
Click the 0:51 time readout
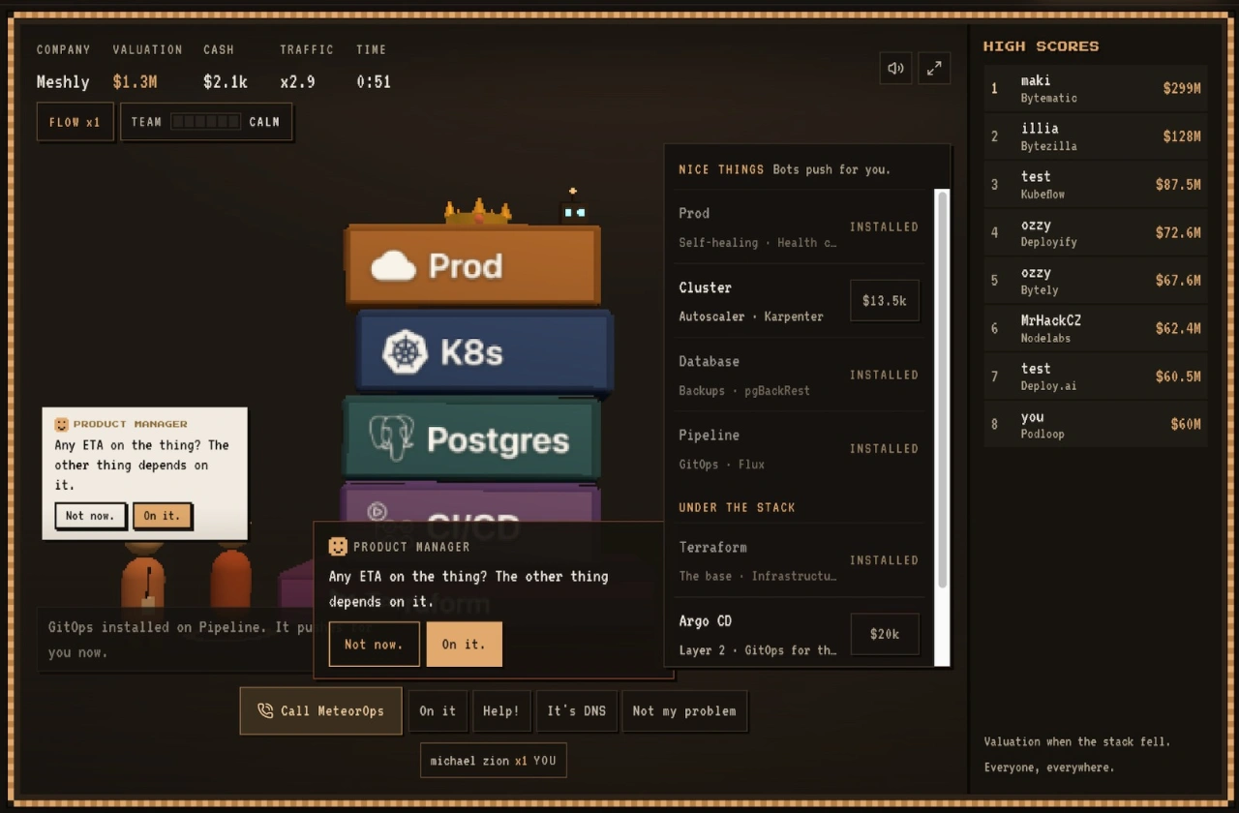[374, 82]
